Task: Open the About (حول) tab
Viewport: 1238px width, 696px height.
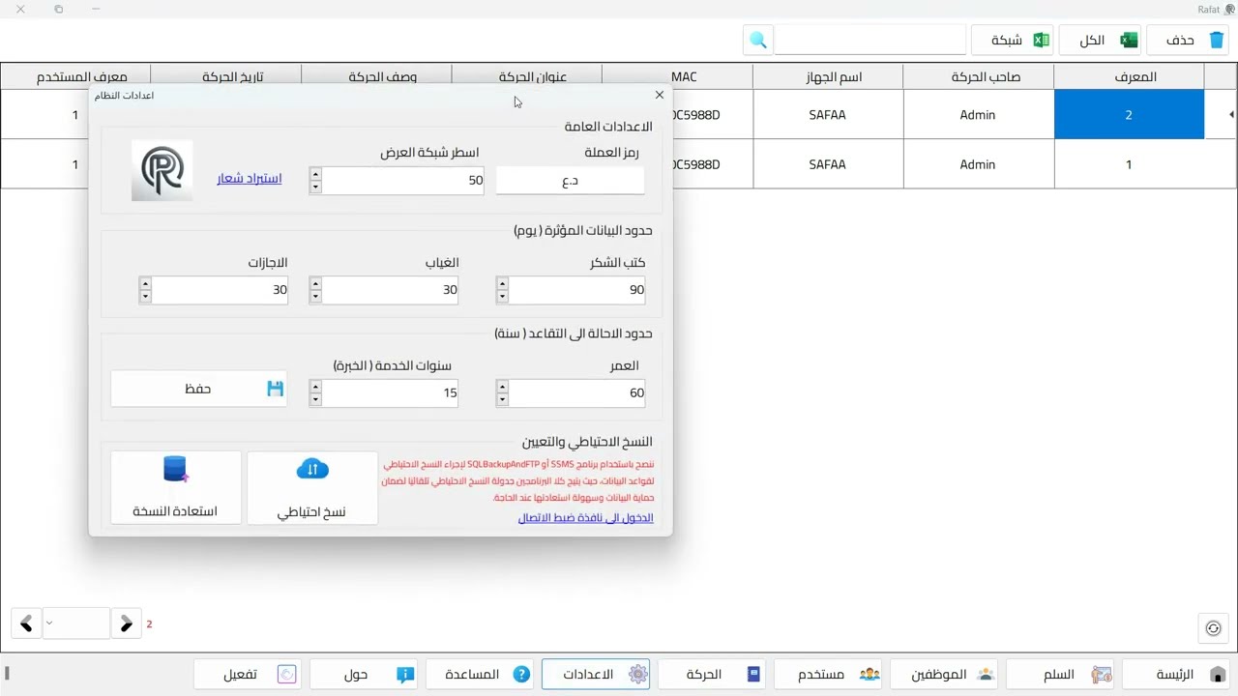Action: point(364,675)
